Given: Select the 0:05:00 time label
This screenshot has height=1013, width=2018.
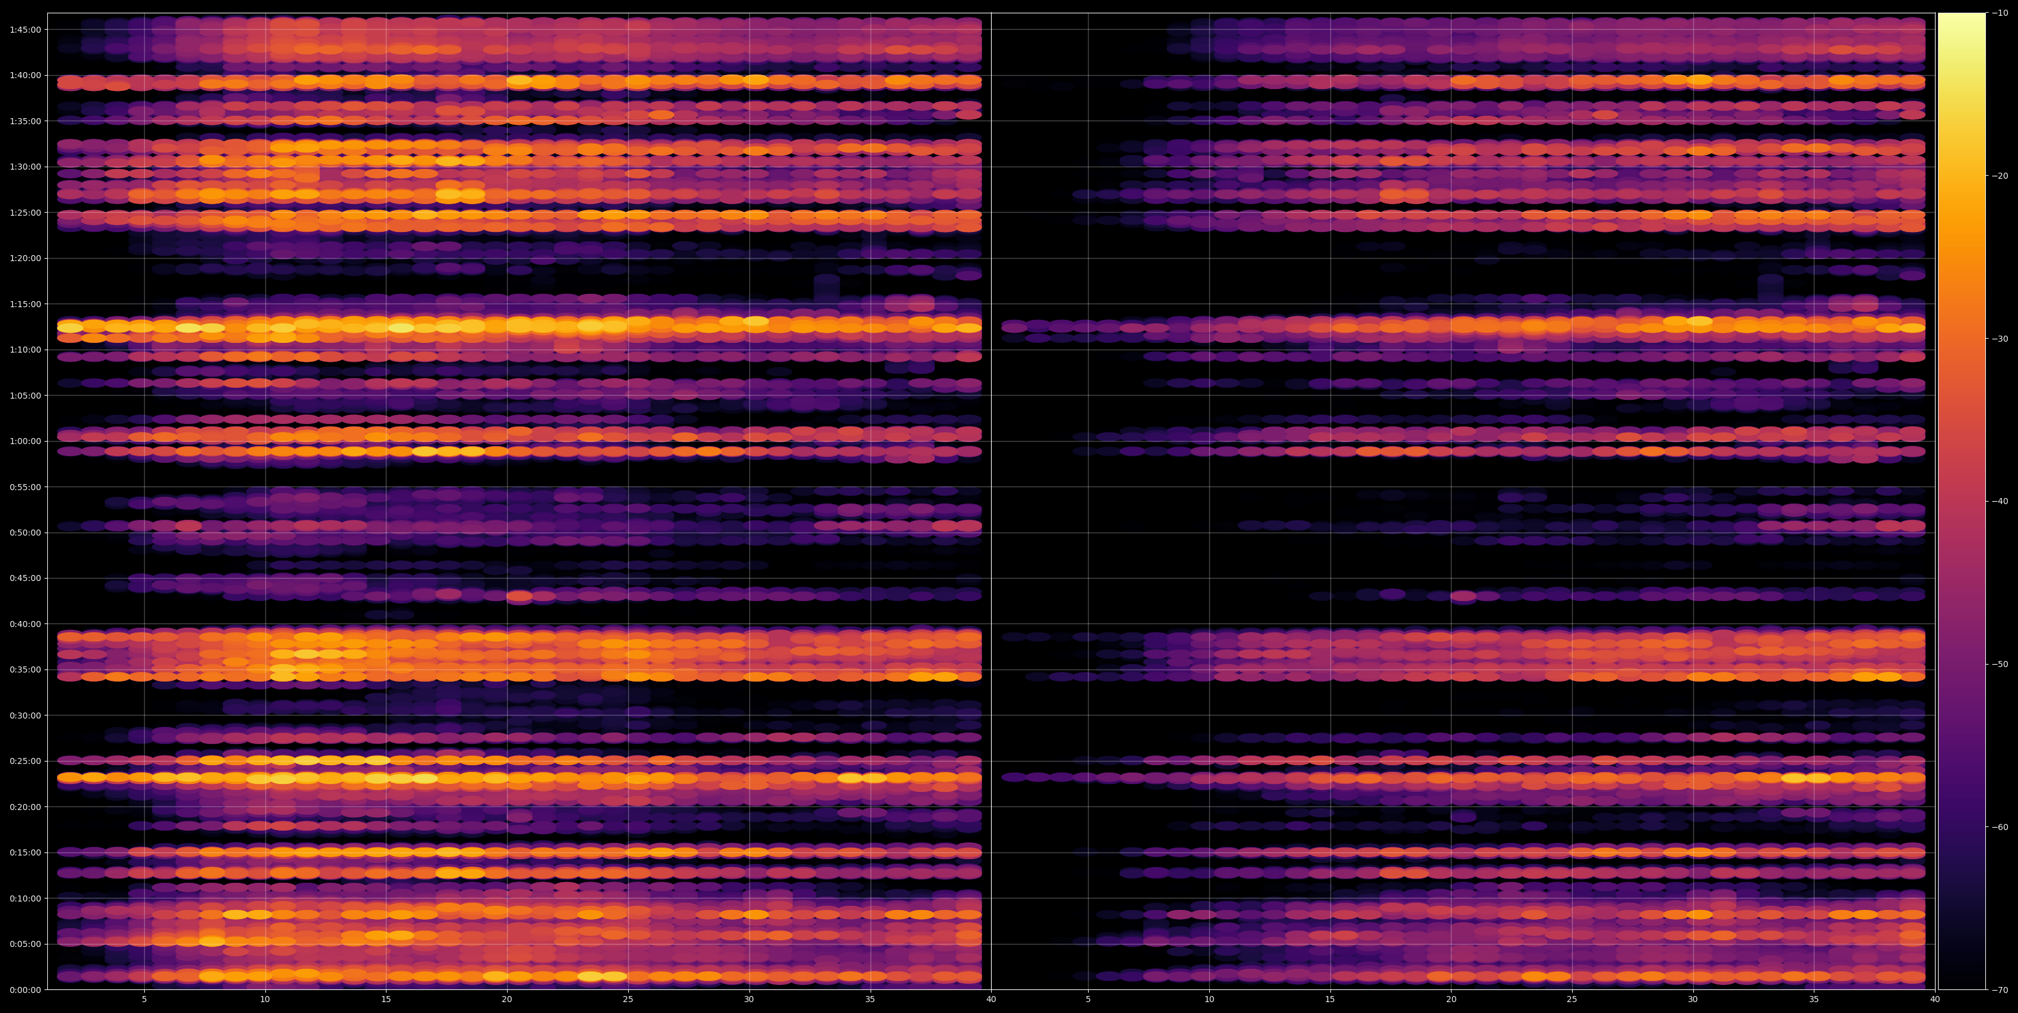Looking at the screenshot, I should click(x=25, y=944).
